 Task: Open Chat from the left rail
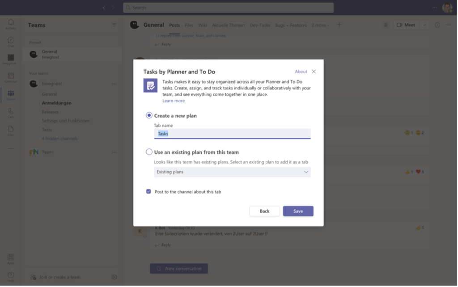click(x=11, y=42)
